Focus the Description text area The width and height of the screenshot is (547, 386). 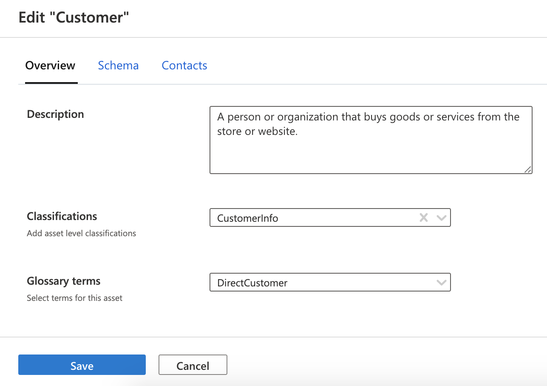[371, 151]
